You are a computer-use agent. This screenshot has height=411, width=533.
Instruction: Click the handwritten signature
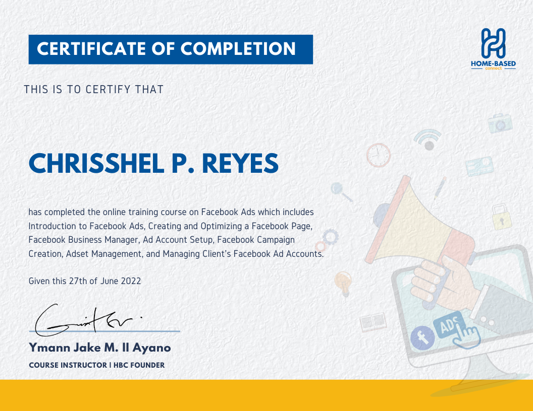click(x=89, y=320)
